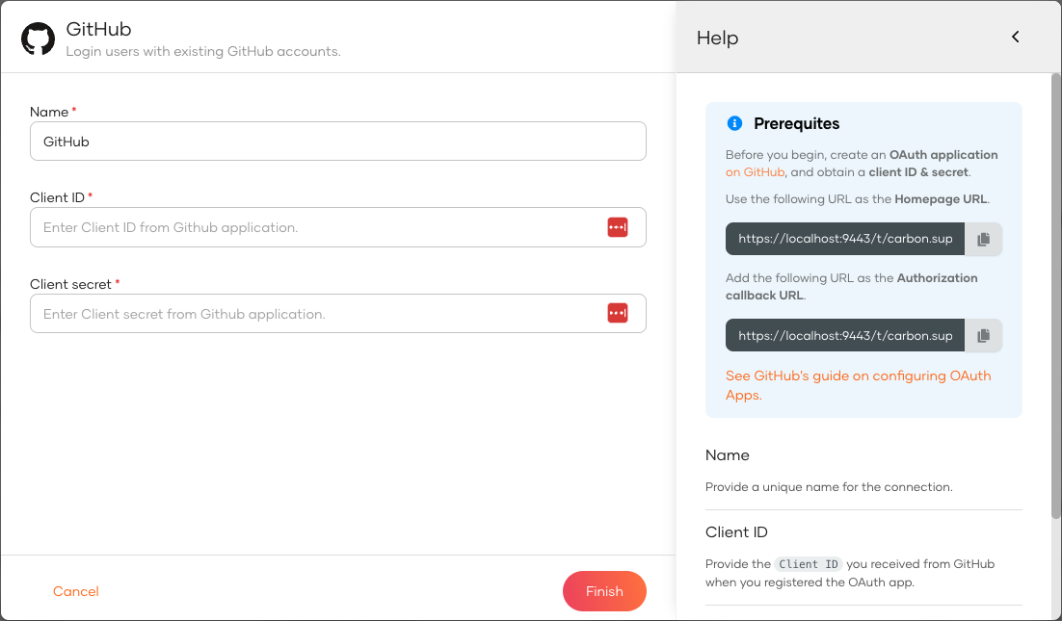This screenshot has height=621, width=1062.
Task: Click the 'Client ID' help section heading
Action: tap(736, 532)
